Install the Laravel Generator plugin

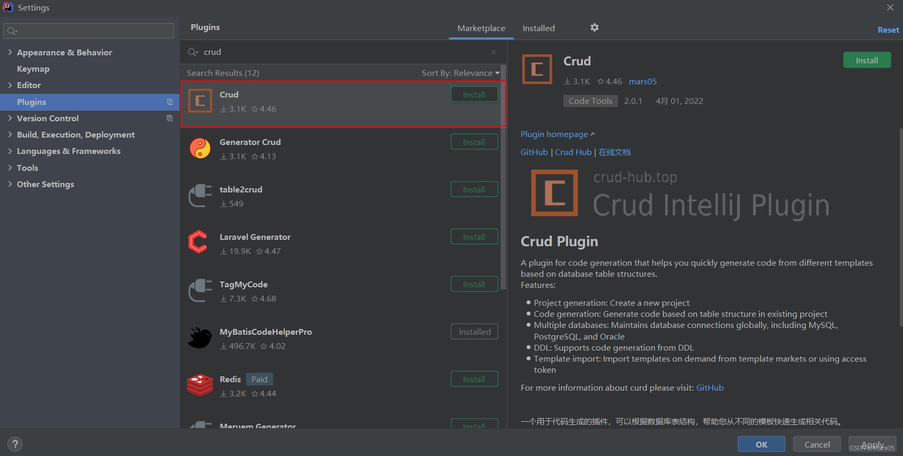[474, 237]
